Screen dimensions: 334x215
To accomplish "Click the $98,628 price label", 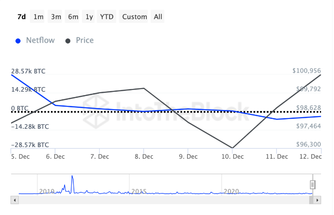I will (x=308, y=108).
